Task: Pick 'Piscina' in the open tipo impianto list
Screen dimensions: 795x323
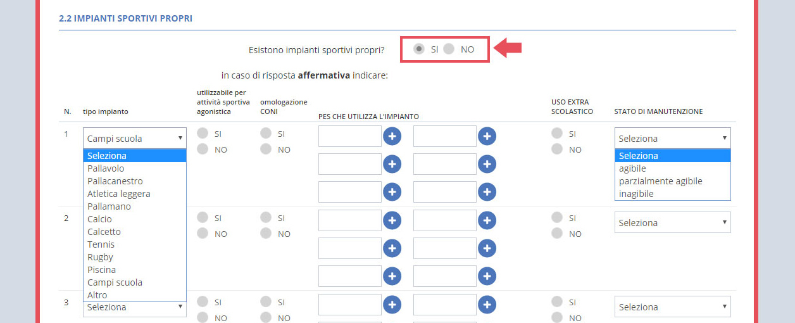Action: [x=101, y=270]
